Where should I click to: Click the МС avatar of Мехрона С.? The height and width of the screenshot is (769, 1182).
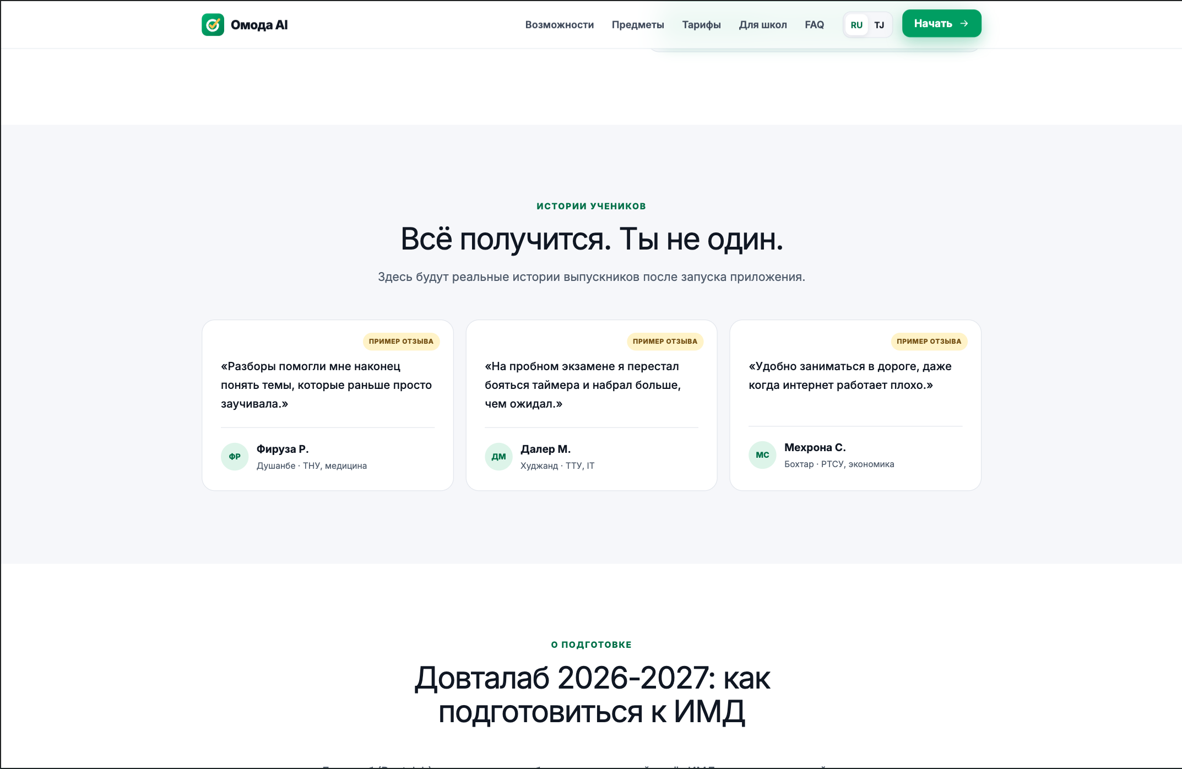point(762,455)
